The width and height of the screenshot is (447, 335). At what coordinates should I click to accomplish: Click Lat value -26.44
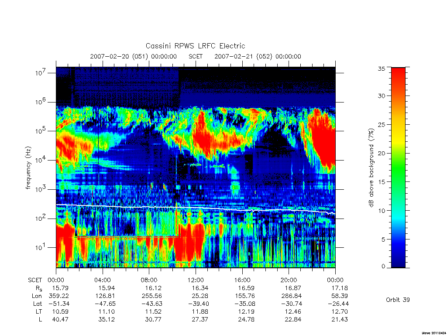338,304
